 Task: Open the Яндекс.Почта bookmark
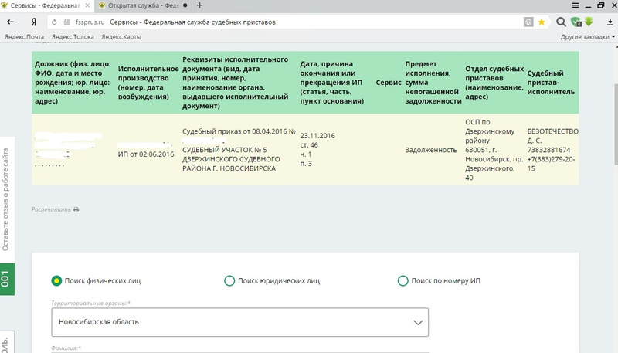click(x=24, y=36)
